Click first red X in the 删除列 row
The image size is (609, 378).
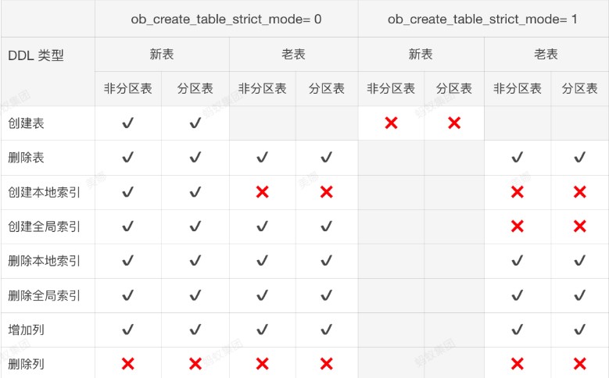(x=127, y=364)
